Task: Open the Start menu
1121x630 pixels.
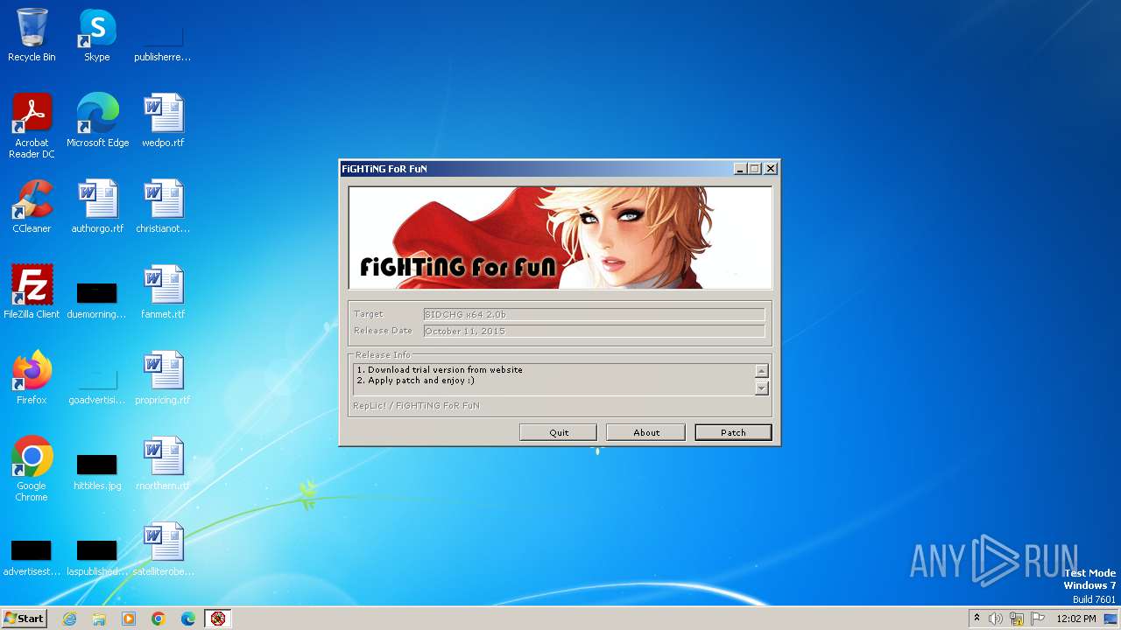Action: [25, 619]
